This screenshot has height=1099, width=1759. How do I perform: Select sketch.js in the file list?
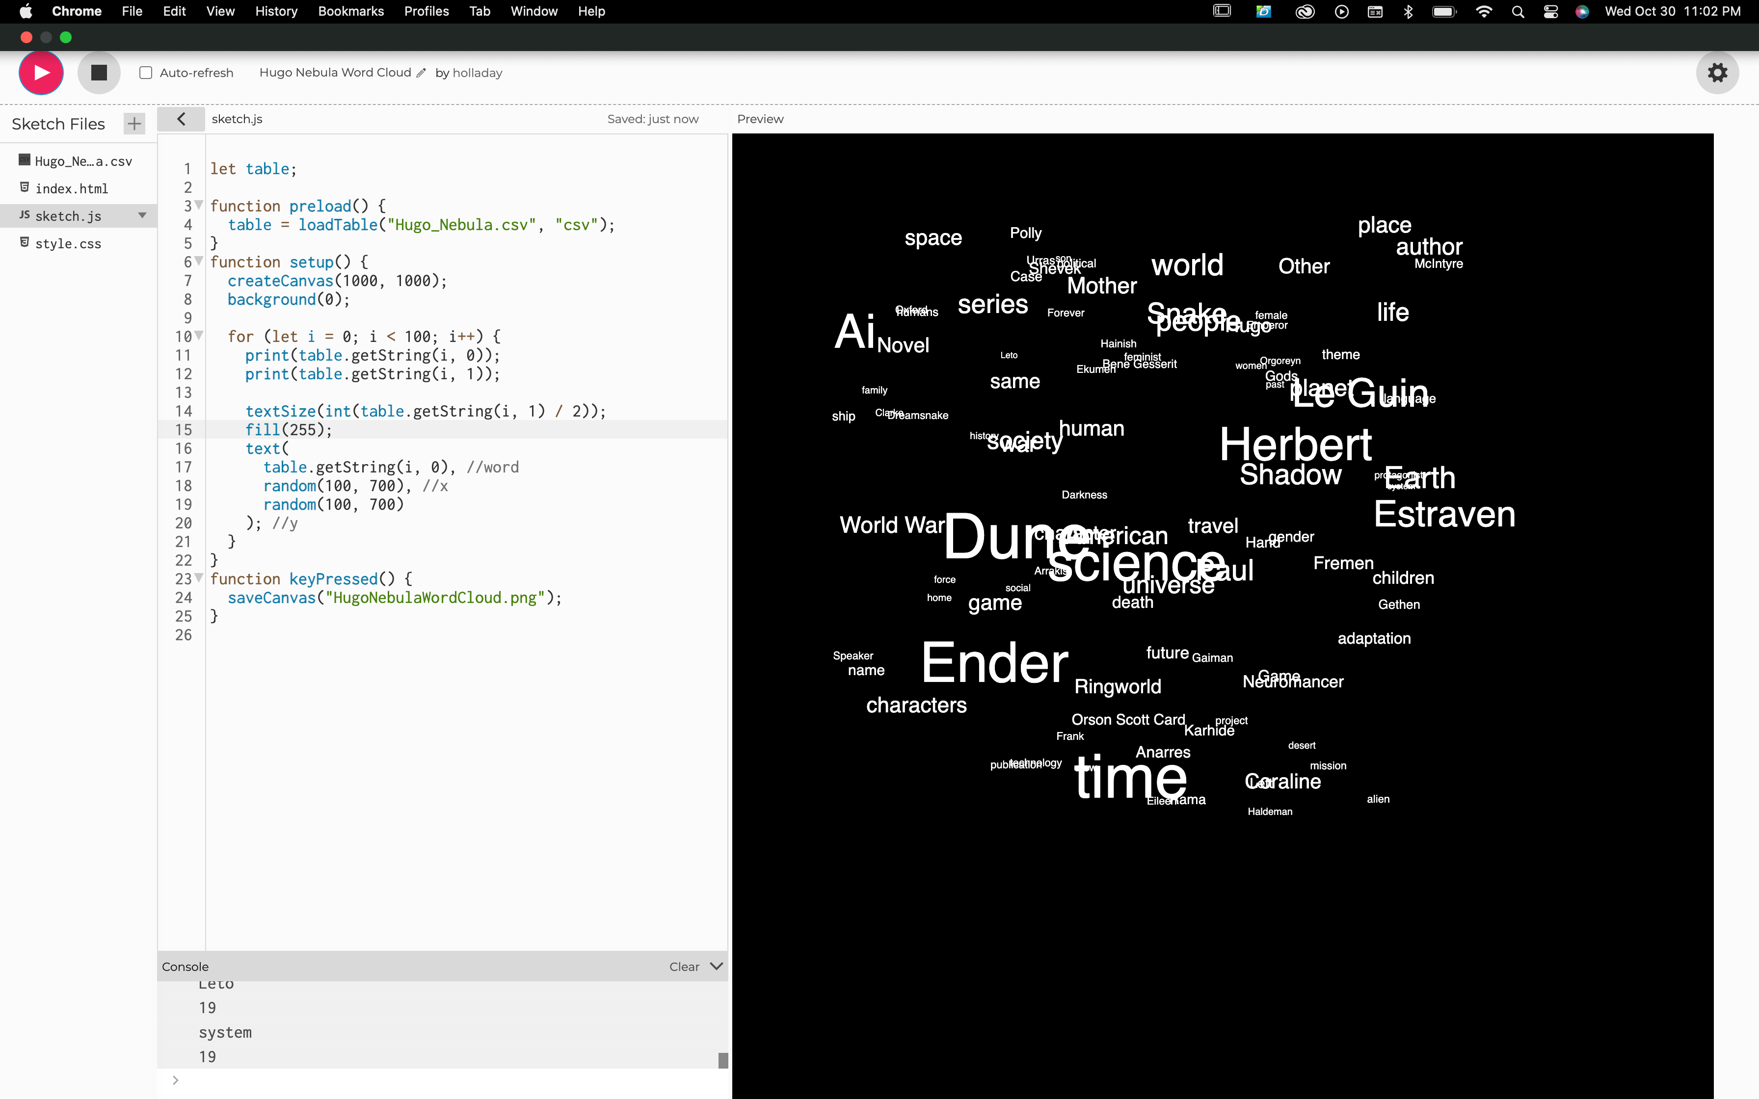(68, 216)
